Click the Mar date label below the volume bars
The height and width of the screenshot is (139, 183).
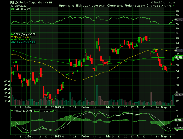coord(109,107)
